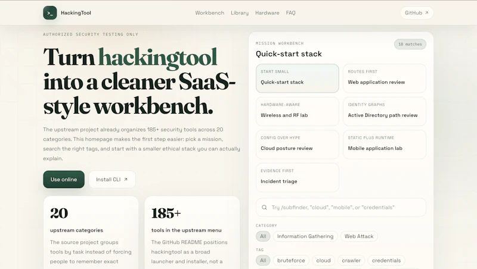Click the 185+ tools stat card

click(x=192, y=233)
